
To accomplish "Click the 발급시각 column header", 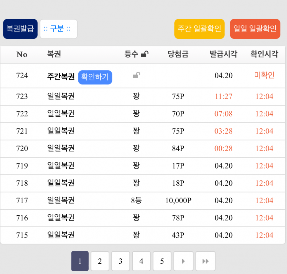I will [x=223, y=54].
